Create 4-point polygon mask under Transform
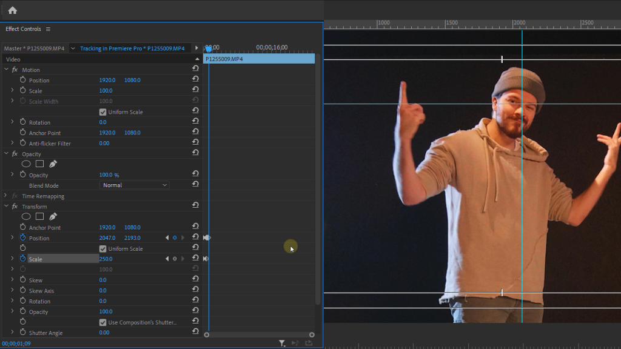 (x=39, y=216)
